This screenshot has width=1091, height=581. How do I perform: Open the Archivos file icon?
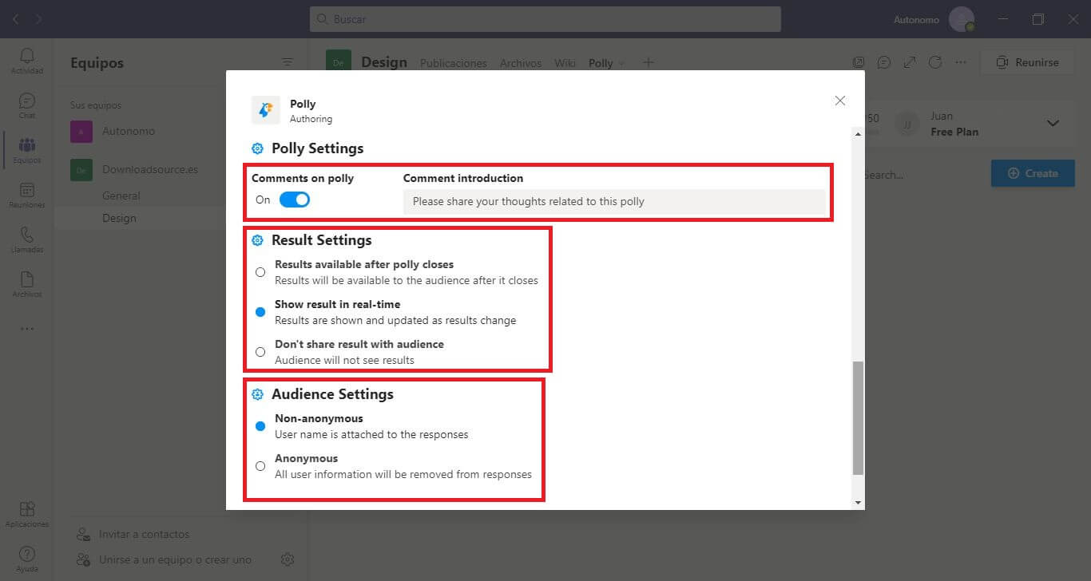tap(27, 279)
